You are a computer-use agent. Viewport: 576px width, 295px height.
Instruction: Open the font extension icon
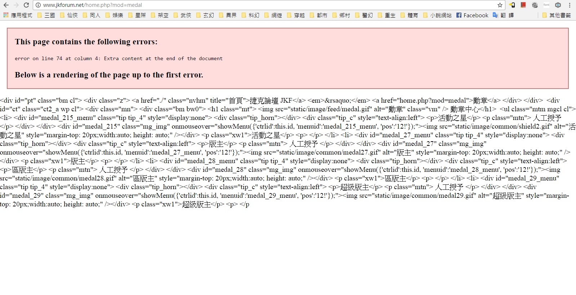click(546, 5)
